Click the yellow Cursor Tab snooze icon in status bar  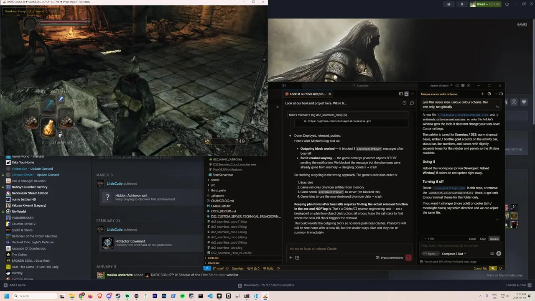pyautogui.click(x=493, y=268)
